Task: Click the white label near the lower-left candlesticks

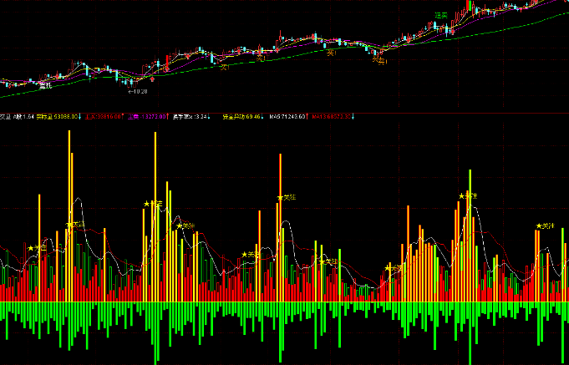Action: point(46,86)
